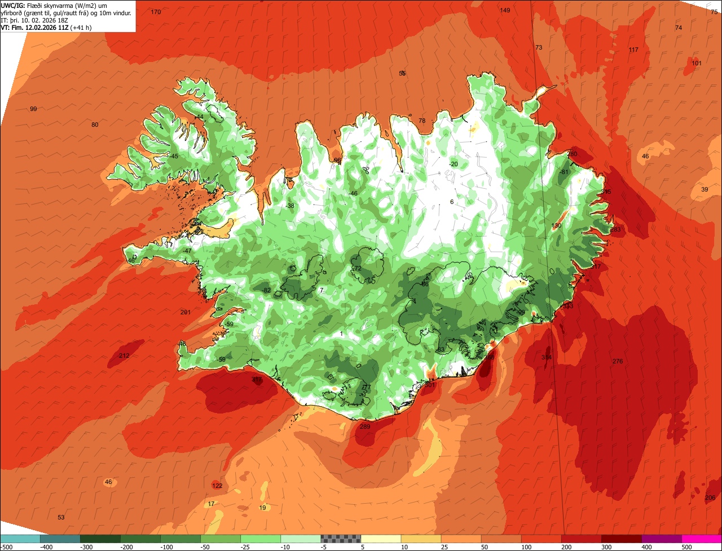
Task: Select the map value 39
Action: tap(705, 189)
